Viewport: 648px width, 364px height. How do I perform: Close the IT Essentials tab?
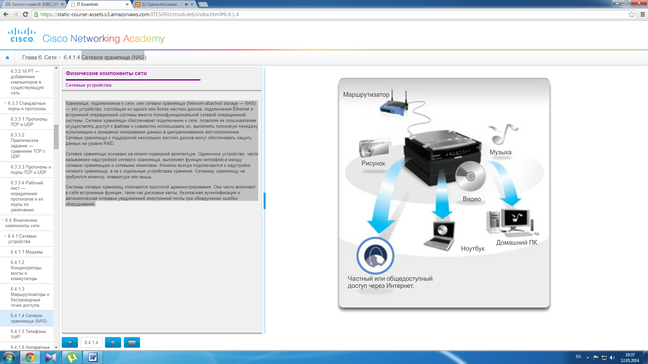pyautogui.click(x=127, y=4)
